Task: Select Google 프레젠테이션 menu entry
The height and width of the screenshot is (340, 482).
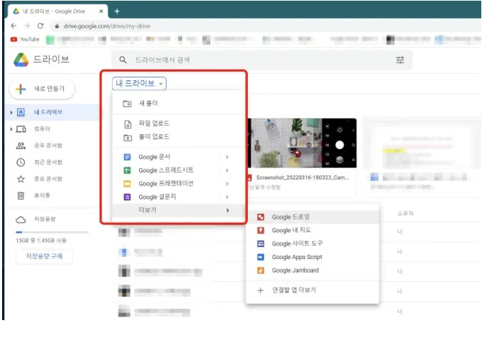Action: (178, 184)
